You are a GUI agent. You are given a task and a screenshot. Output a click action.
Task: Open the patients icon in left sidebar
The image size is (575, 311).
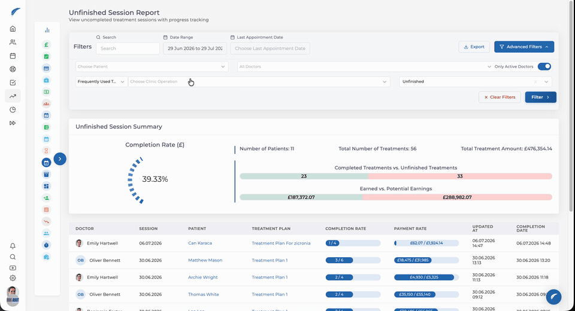13,42
